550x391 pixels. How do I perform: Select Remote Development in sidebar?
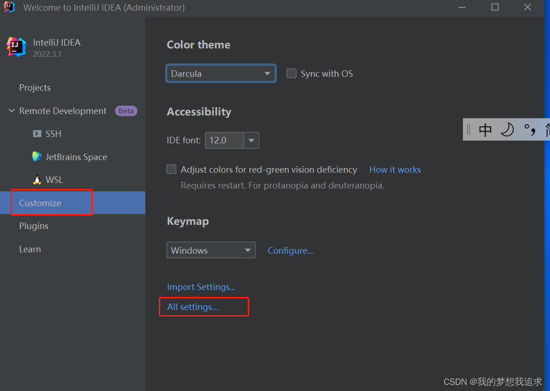tap(63, 111)
